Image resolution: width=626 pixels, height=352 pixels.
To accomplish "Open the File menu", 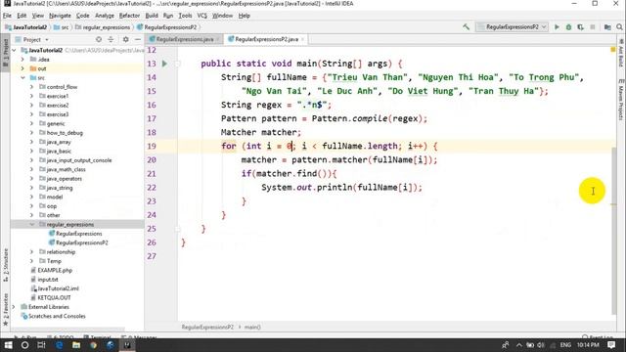I will [7, 16].
